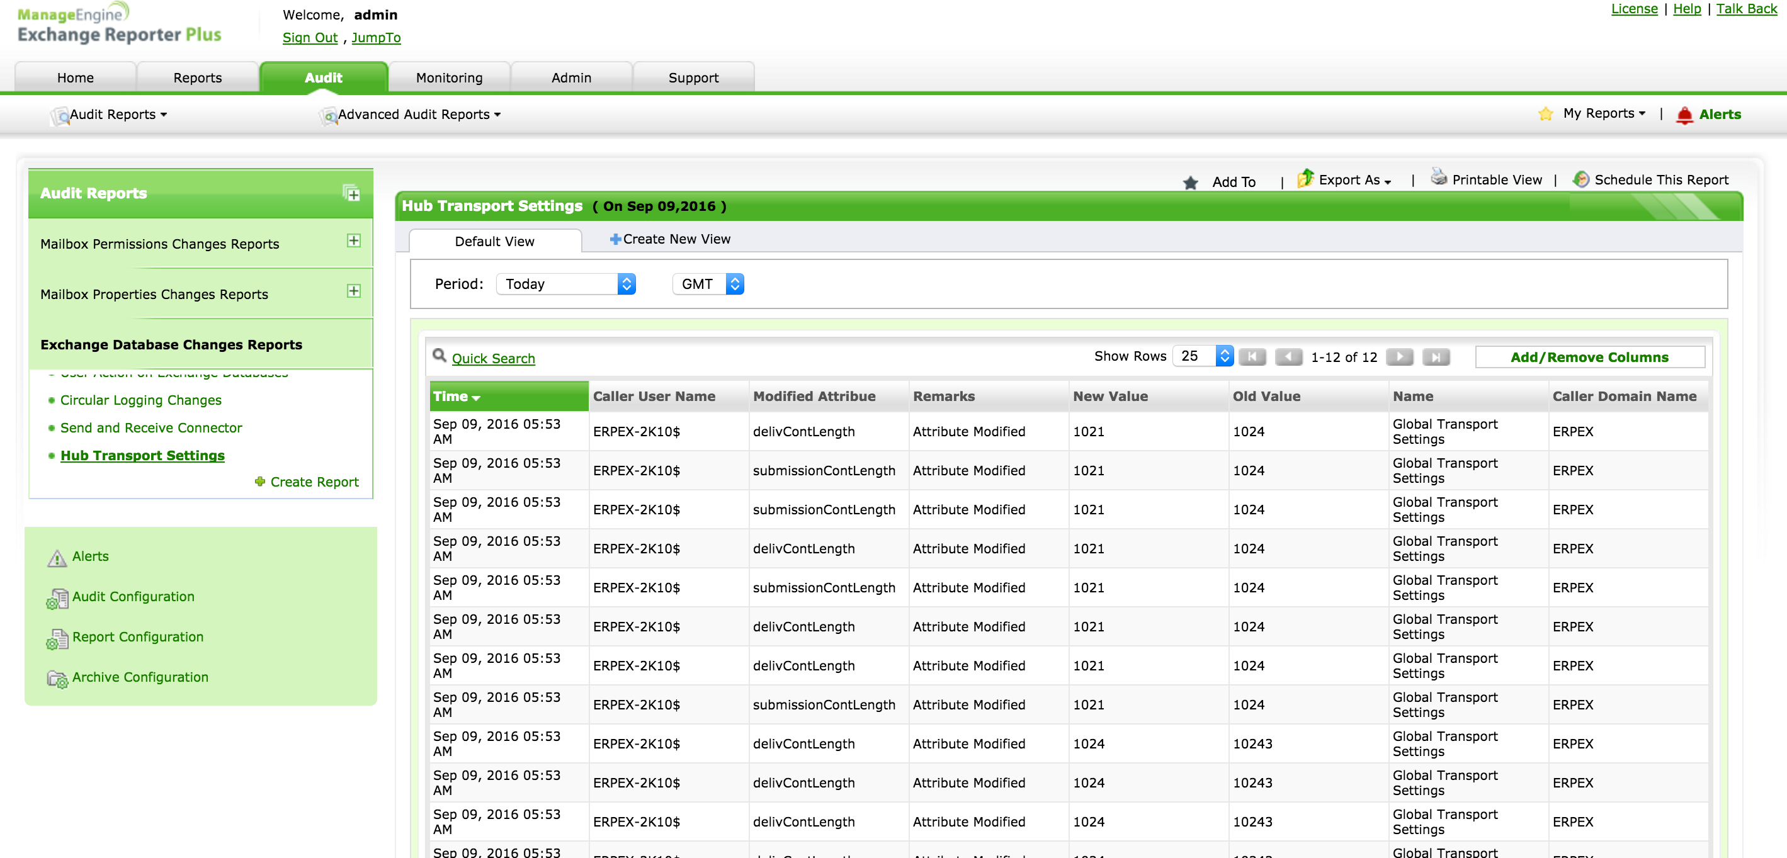Open the GMT timezone dropdown
This screenshot has width=1787, height=858.
click(708, 284)
